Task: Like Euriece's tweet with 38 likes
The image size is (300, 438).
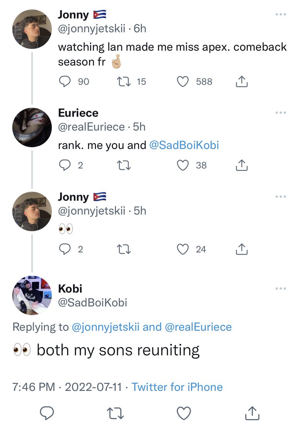Action: tap(182, 165)
